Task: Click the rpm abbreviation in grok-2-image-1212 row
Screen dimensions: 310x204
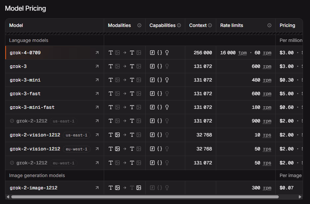Action: 267,188
